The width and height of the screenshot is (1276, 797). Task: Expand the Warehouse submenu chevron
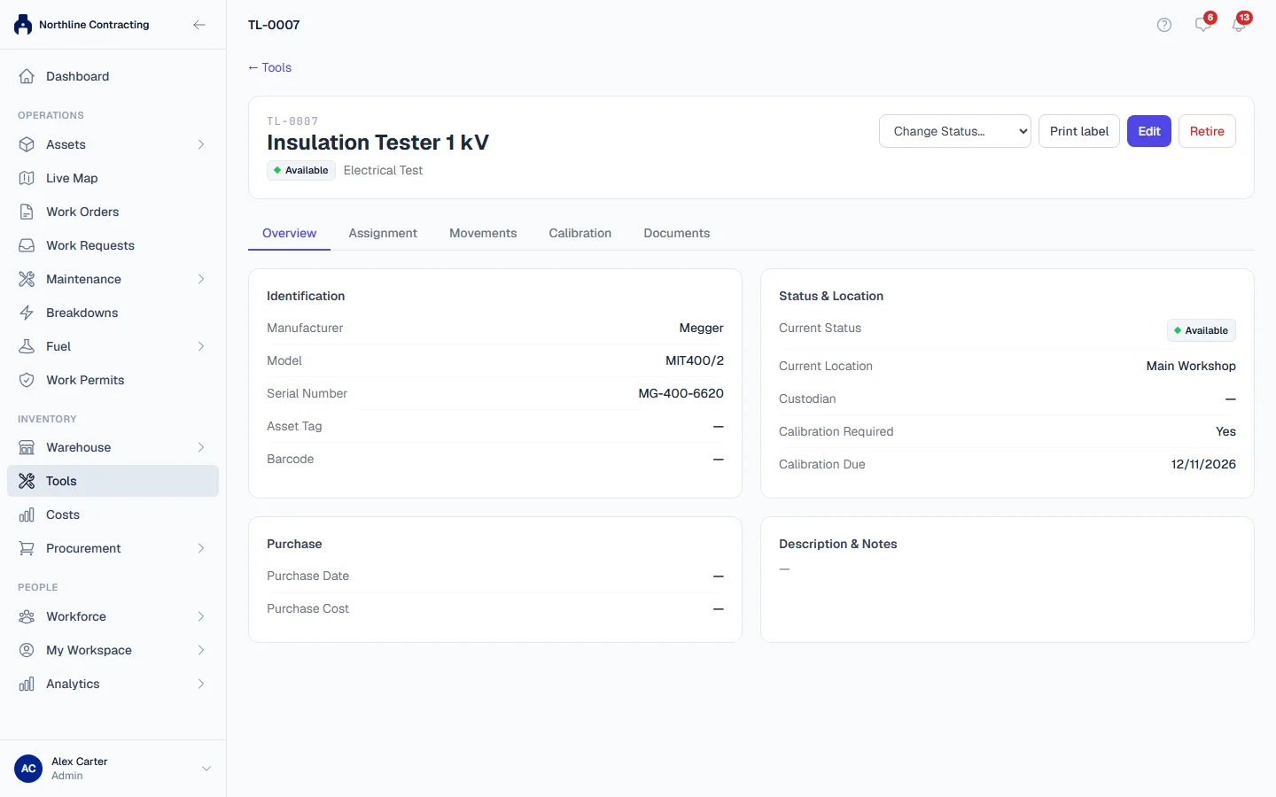click(x=201, y=447)
